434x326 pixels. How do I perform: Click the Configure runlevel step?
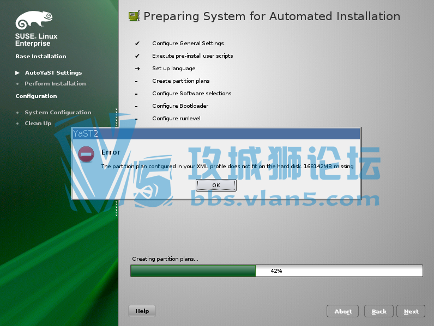coord(176,119)
